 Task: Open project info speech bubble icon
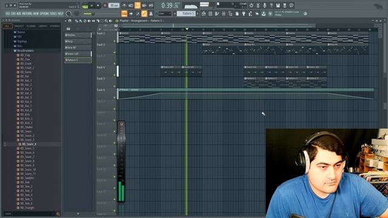292,5
